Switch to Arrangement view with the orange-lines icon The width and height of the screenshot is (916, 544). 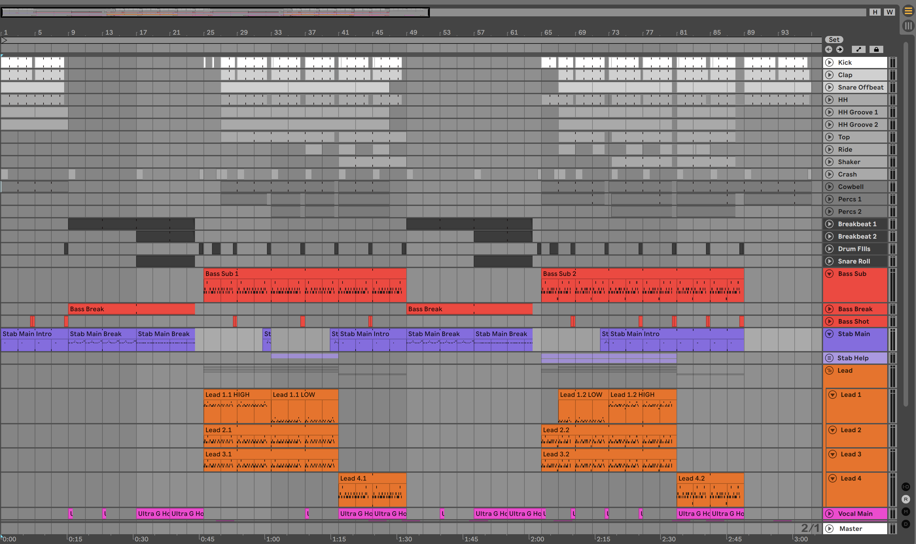[908, 11]
